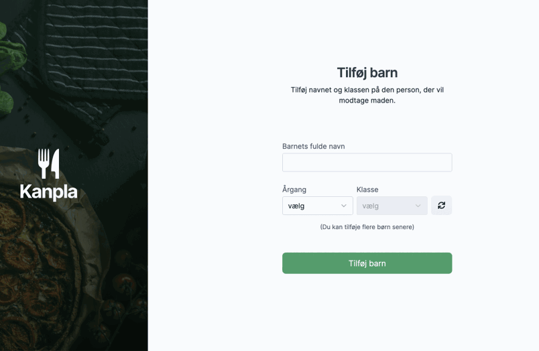This screenshot has width=539, height=351.
Task: Click the refresh classes icon button
Action: pos(441,206)
